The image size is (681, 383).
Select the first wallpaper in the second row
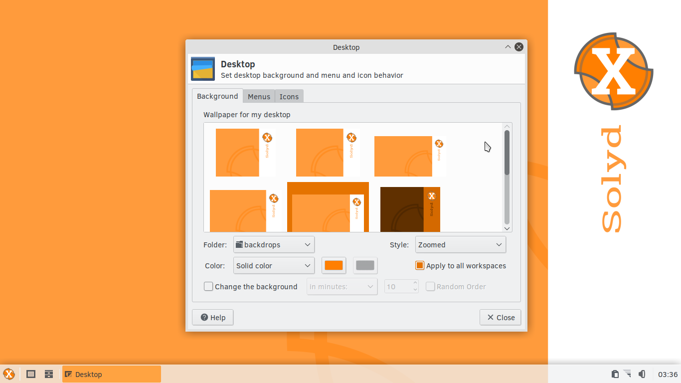coord(245,211)
